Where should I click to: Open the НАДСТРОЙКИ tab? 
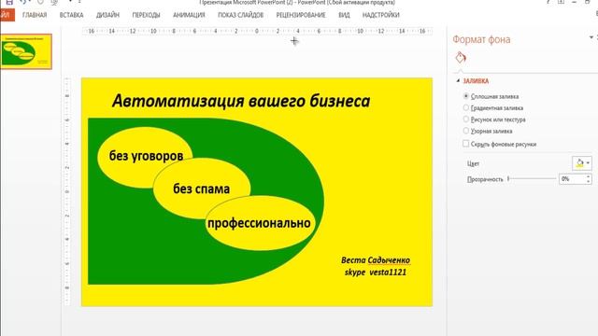(381, 15)
